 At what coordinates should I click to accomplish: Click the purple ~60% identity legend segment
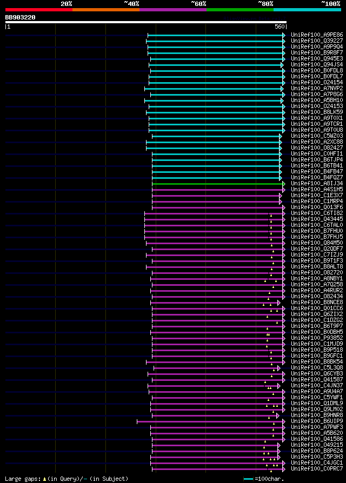(173, 10)
